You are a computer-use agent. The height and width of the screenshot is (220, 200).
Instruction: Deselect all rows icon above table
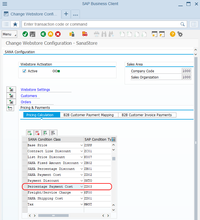click(53, 133)
